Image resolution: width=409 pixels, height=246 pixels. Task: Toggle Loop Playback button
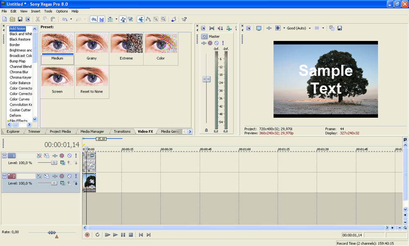(x=97, y=235)
